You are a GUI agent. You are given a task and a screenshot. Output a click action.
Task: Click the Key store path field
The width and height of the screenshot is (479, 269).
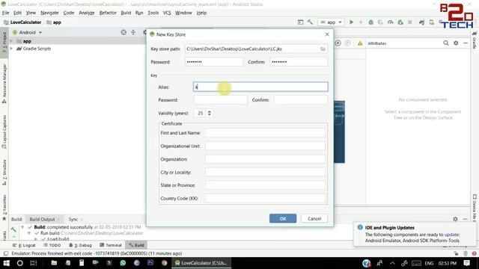pyautogui.click(x=256, y=49)
